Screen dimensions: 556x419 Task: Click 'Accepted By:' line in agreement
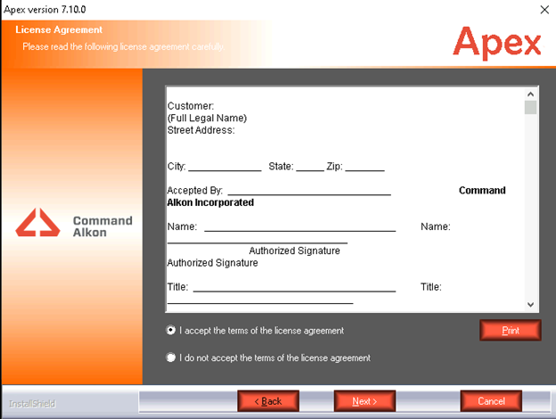tap(194, 191)
